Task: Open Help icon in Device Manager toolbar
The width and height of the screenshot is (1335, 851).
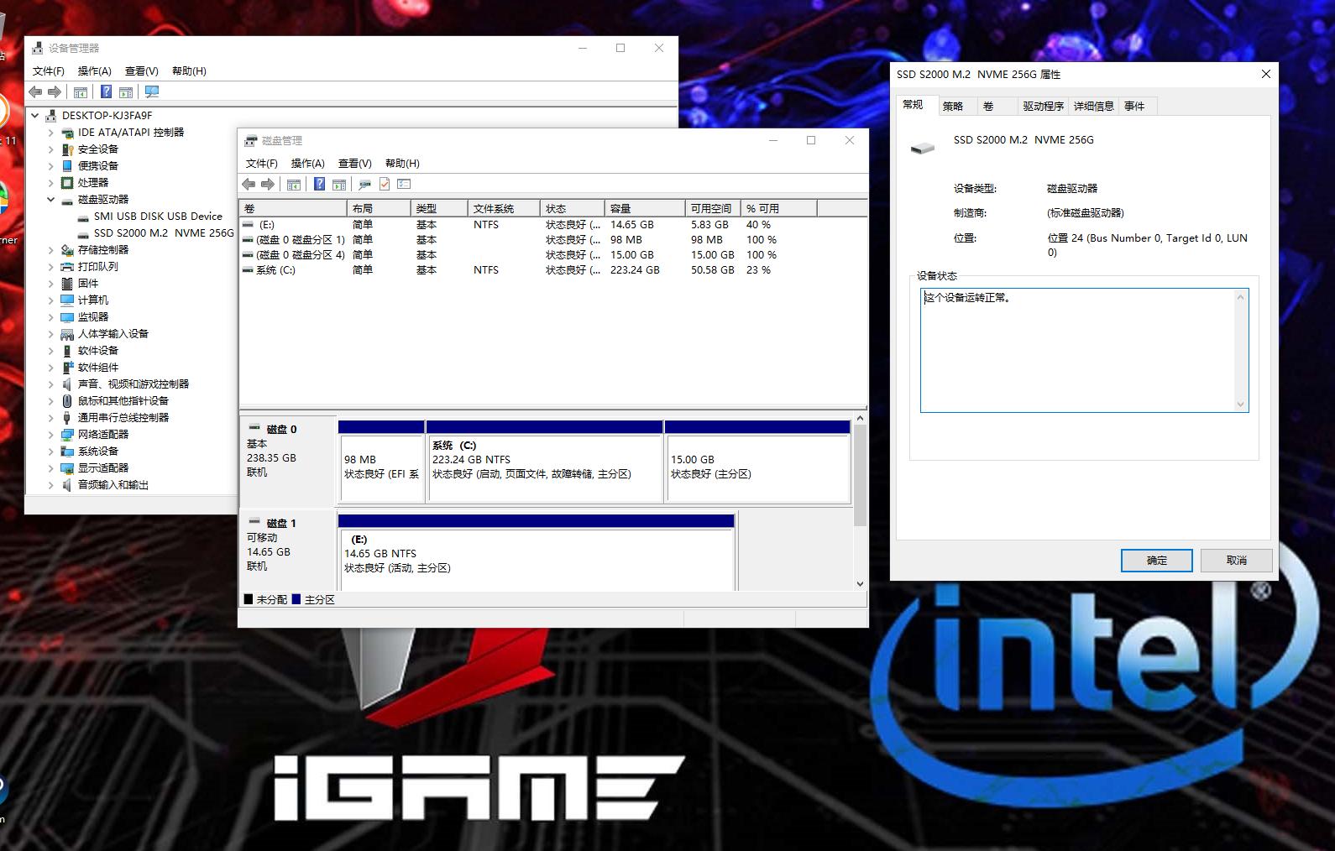Action: (106, 91)
